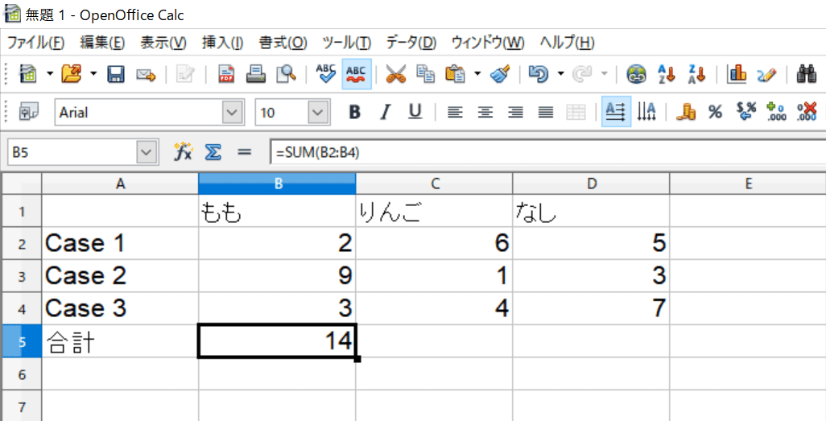
Task: Click the greyed Redo icon
Action: click(583, 74)
